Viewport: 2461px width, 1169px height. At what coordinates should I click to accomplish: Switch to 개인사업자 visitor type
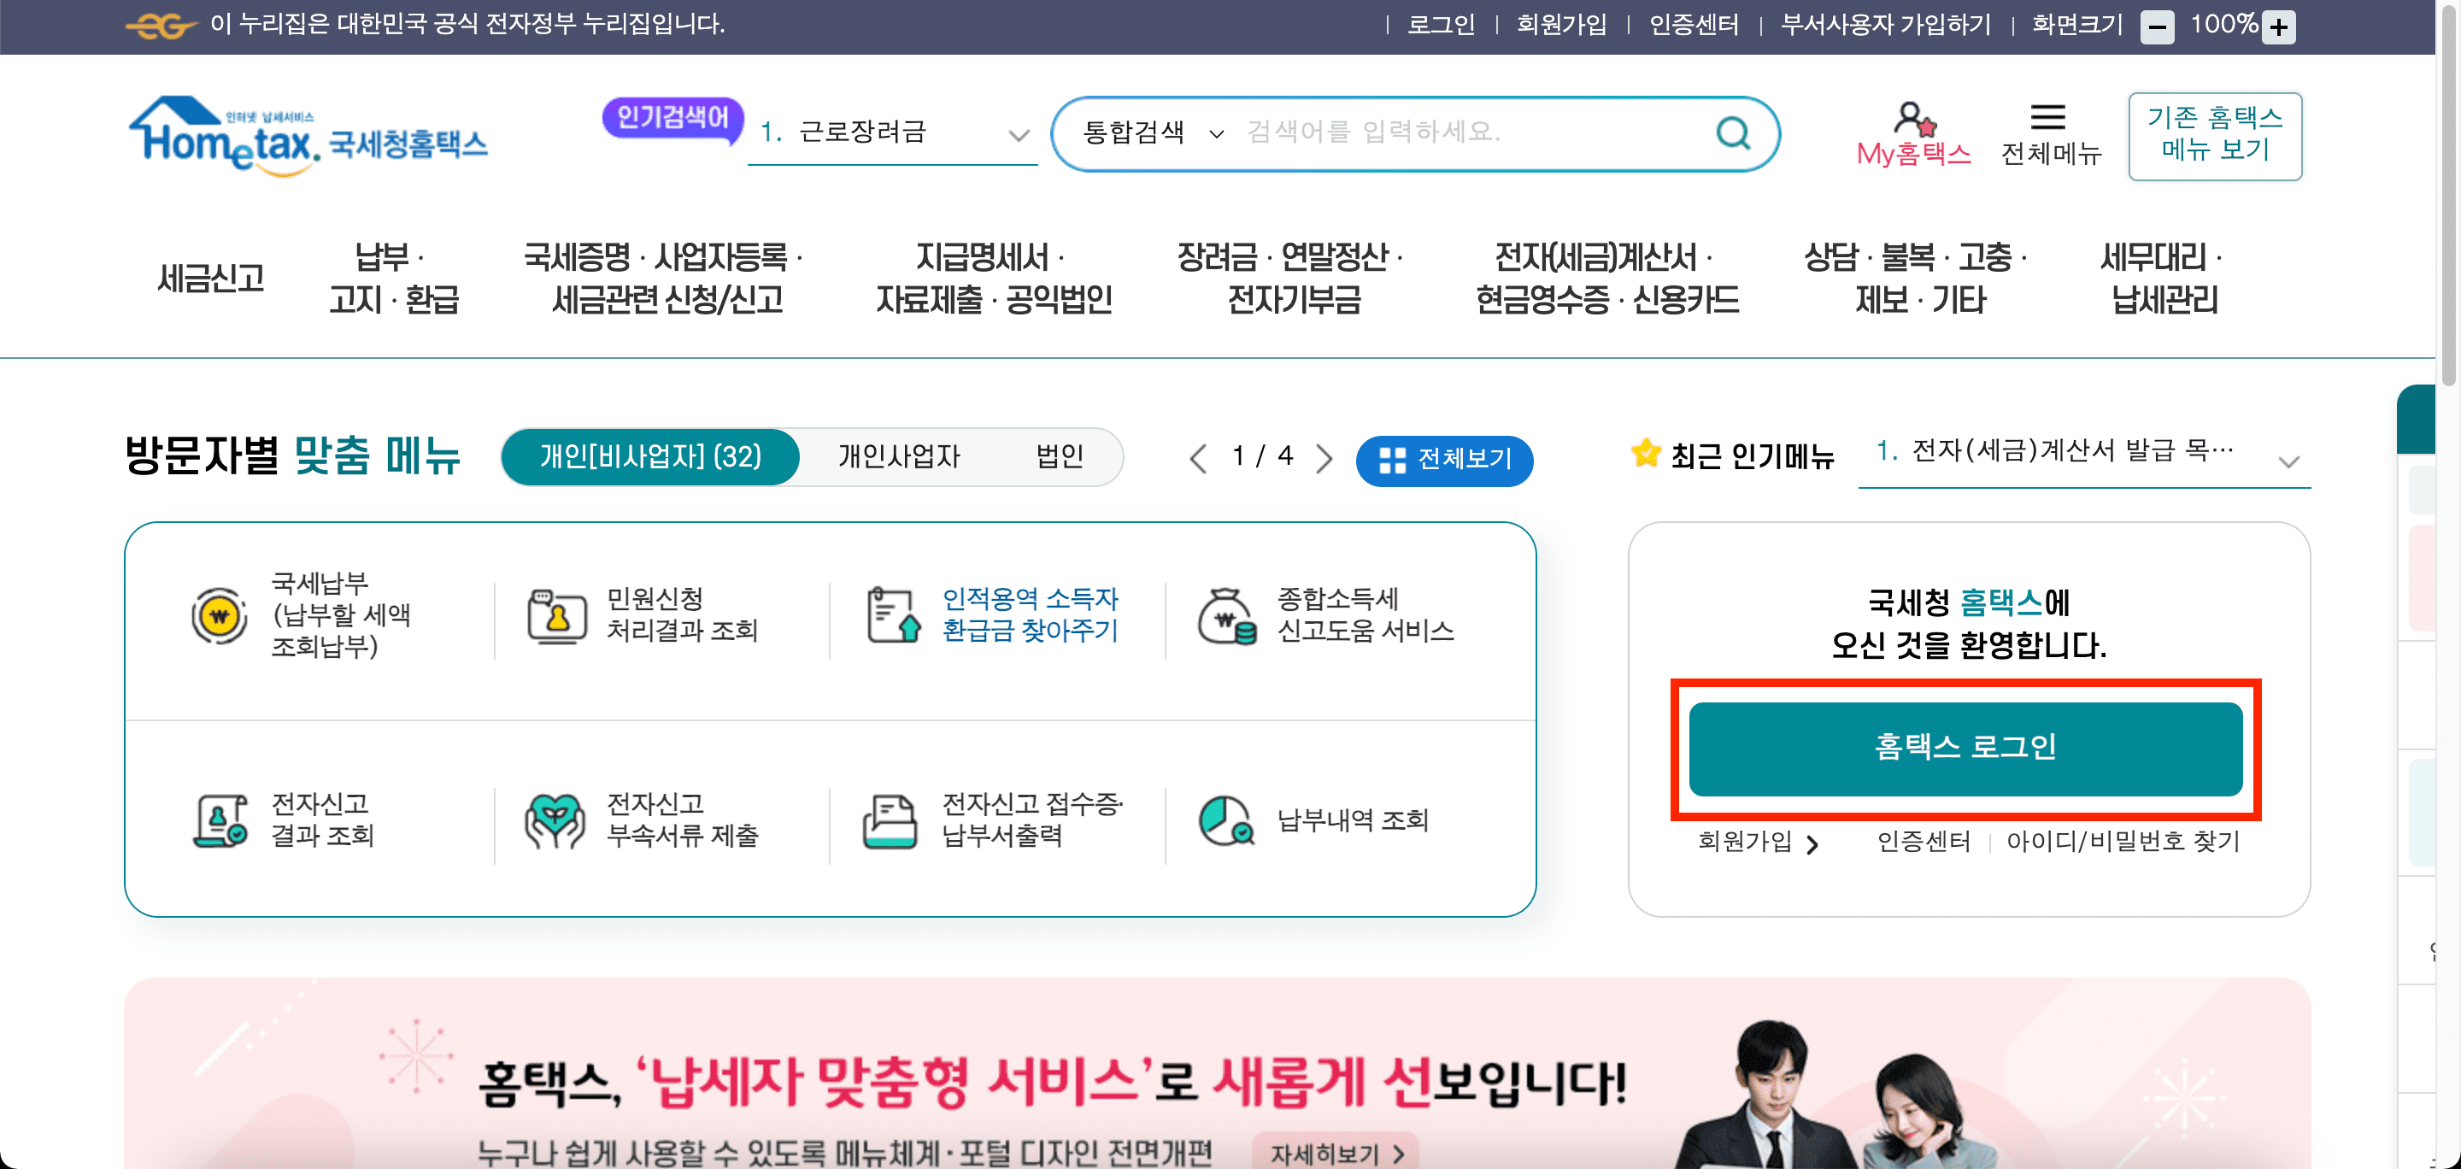898,456
